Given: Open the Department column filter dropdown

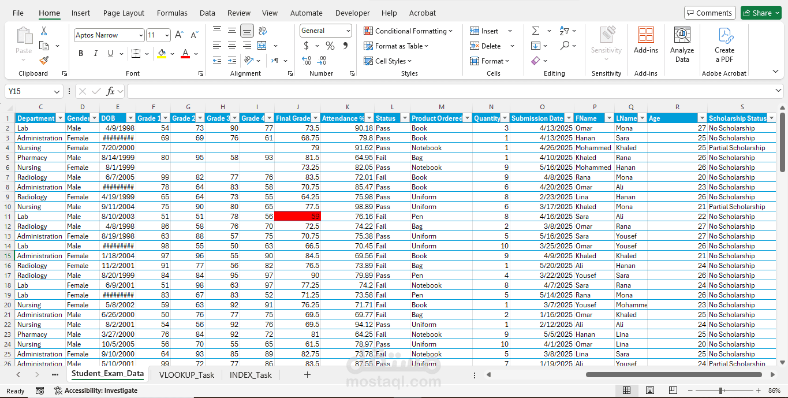Looking at the screenshot, I should tap(60, 118).
